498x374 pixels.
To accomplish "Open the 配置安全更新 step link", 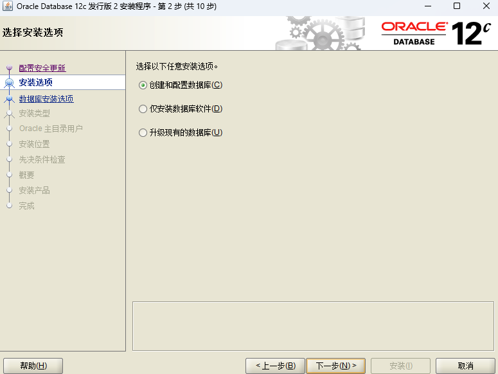I will coord(42,68).
